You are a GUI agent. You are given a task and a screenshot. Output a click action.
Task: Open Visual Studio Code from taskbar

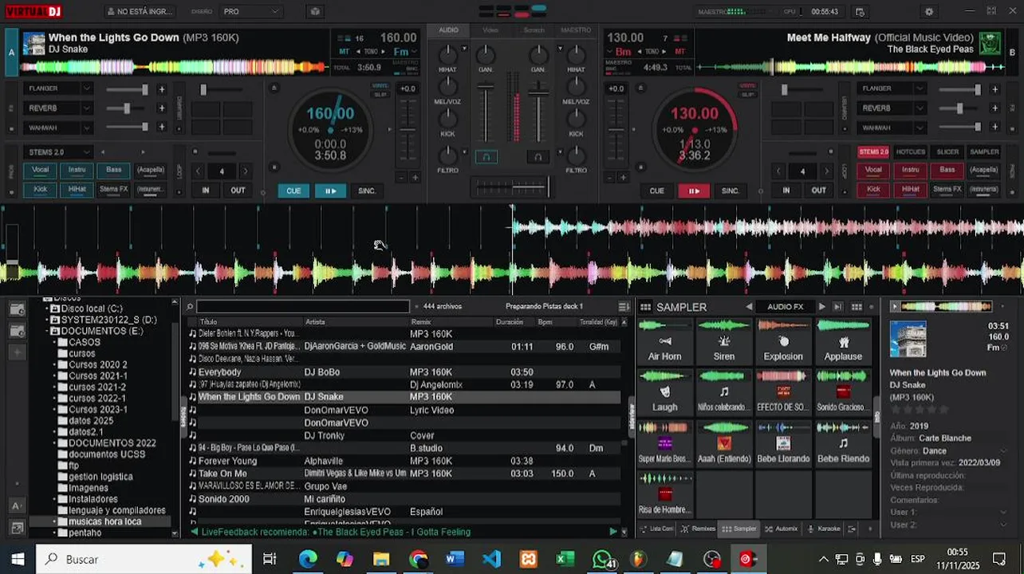[492, 559]
